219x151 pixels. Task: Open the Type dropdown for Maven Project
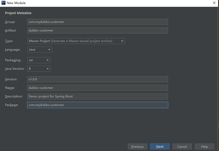coord(76,41)
